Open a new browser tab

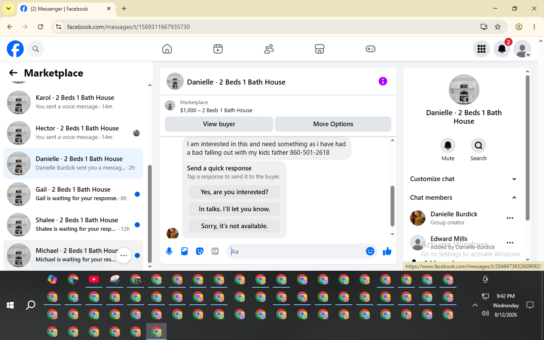tap(124, 8)
